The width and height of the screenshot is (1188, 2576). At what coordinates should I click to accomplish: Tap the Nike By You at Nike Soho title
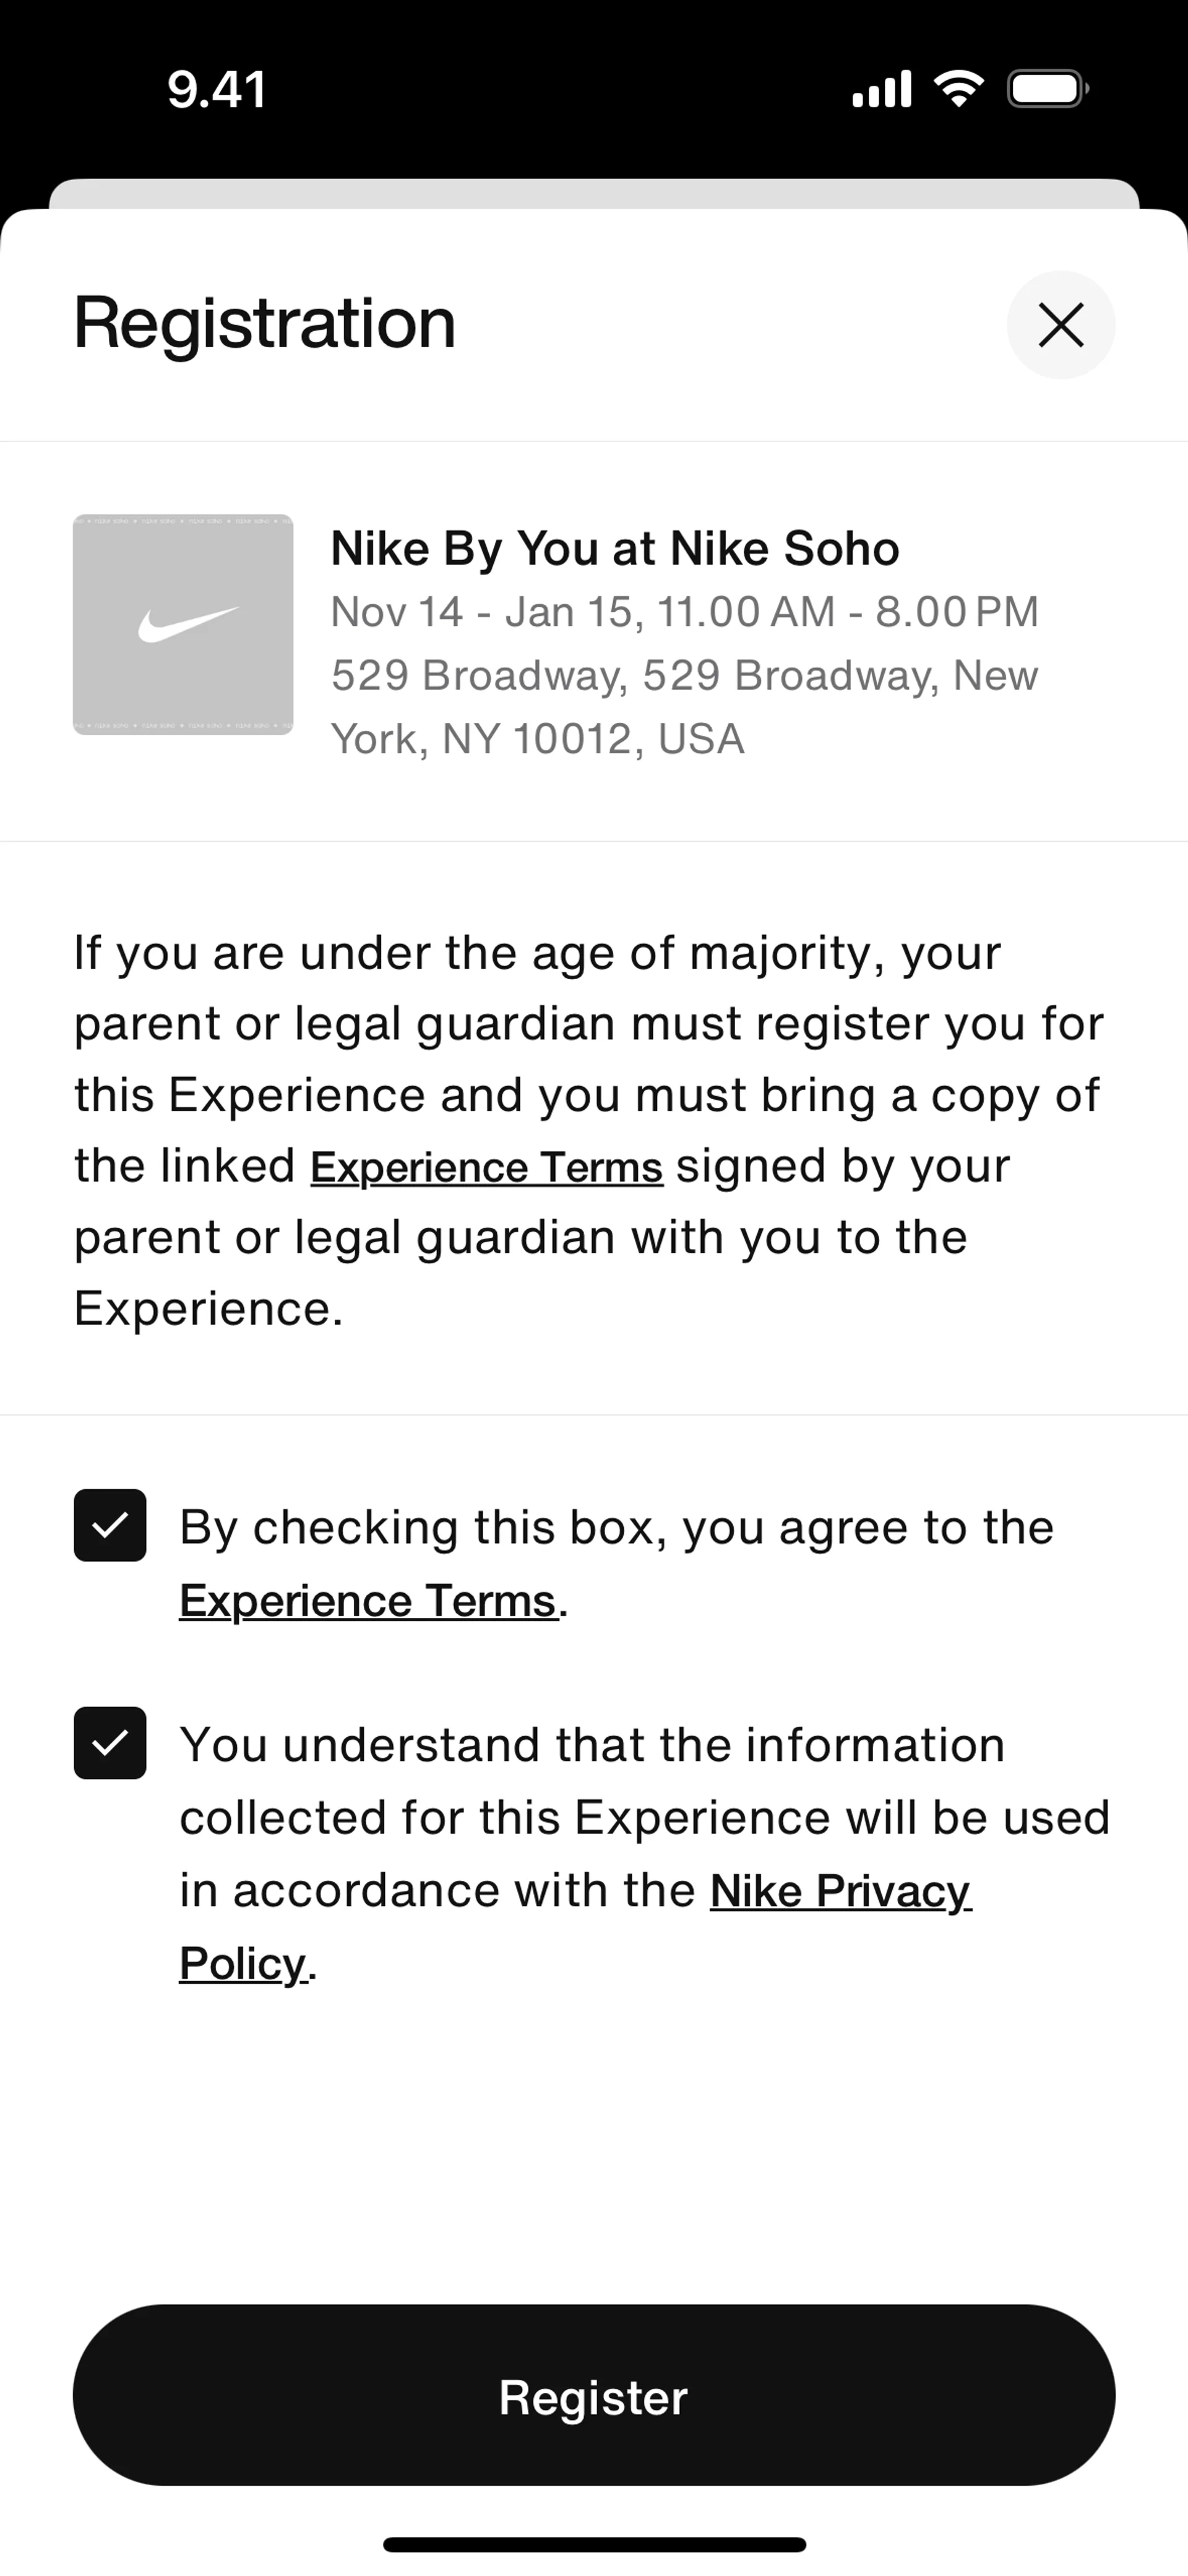(615, 548)
